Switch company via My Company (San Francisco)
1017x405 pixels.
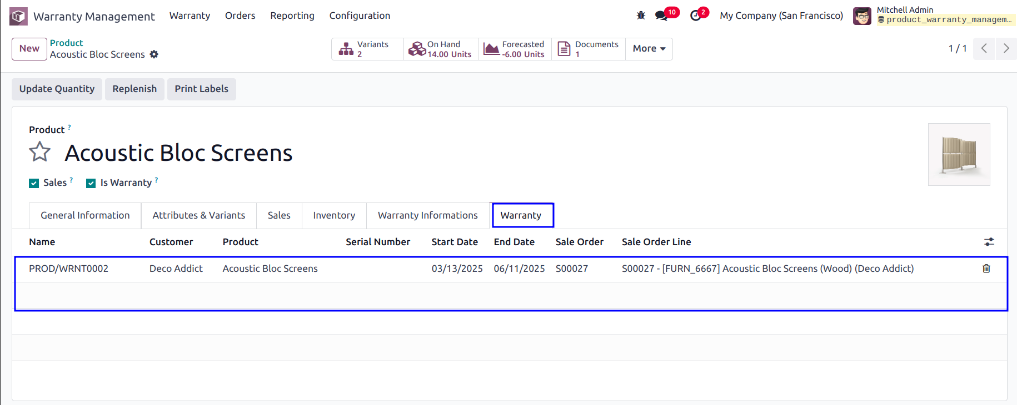(781, 16)
